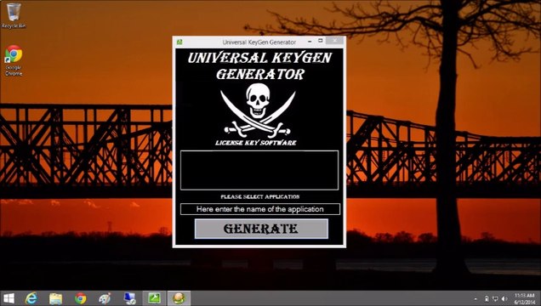Minimize the Universal KeyGen Generator window

310,42
